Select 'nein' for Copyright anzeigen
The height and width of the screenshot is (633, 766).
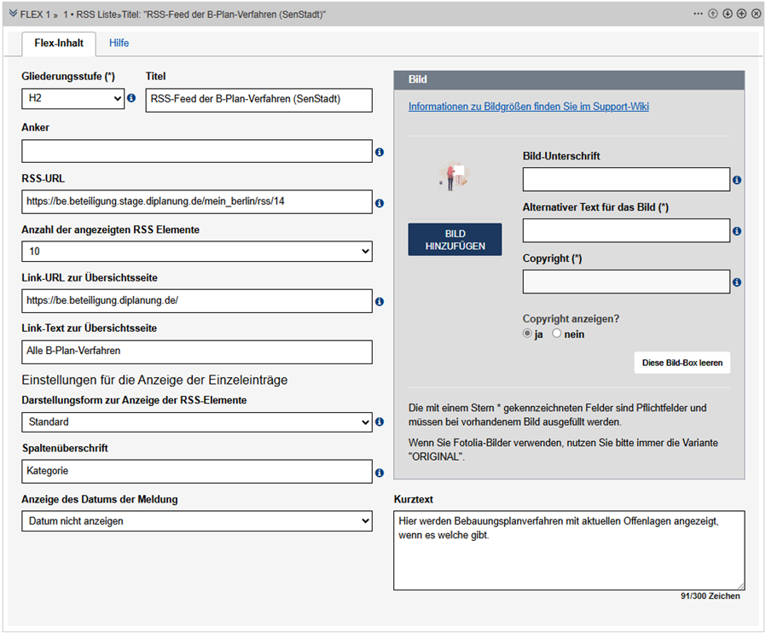coord(557,334)
